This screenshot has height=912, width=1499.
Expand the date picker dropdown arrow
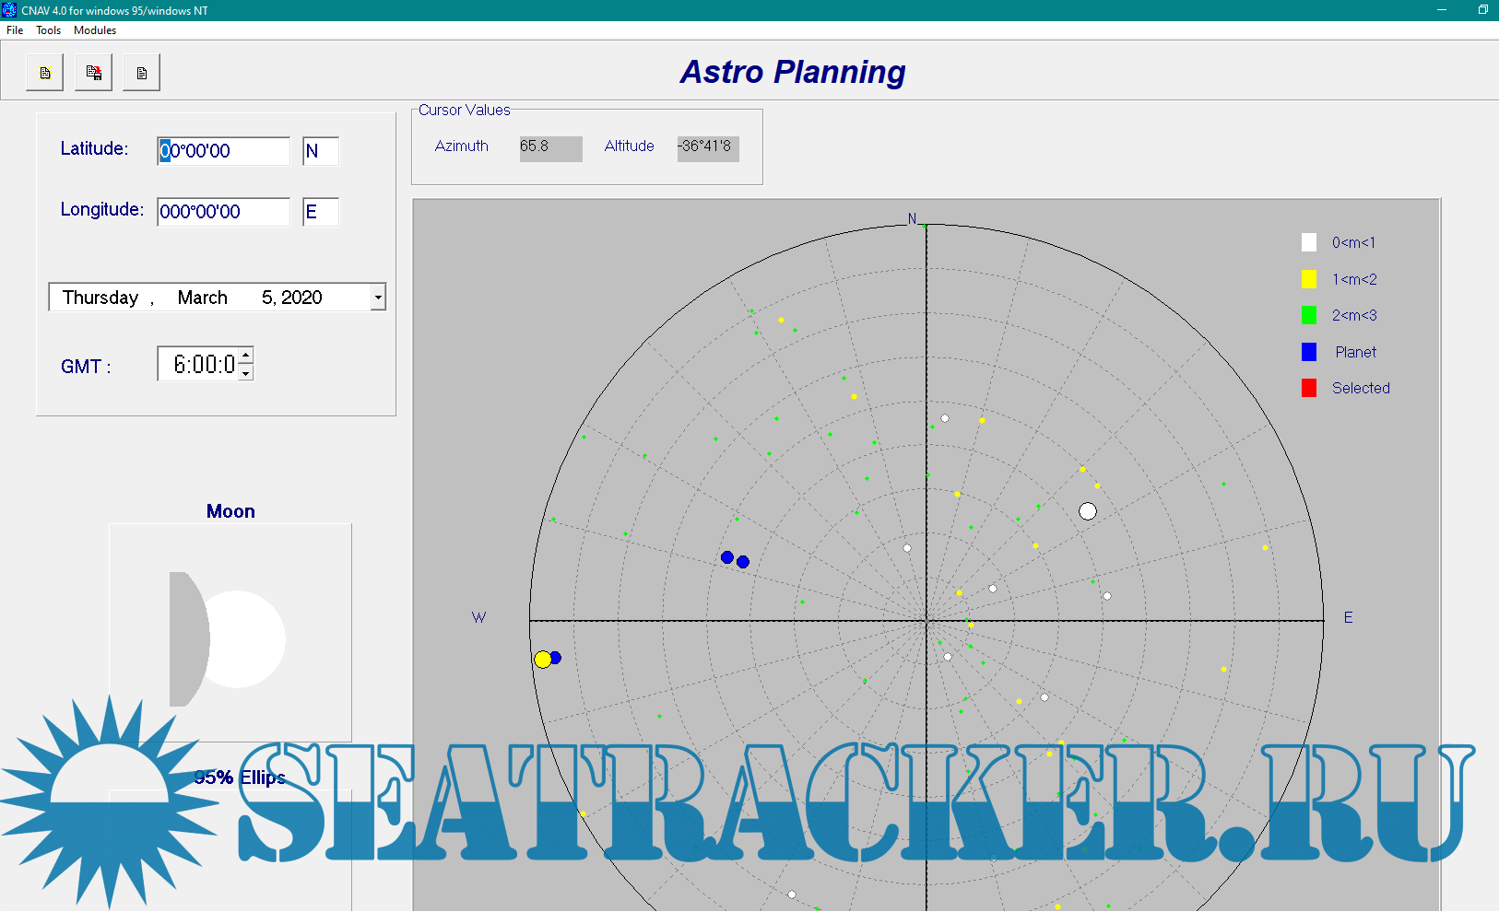coord(378,298)
